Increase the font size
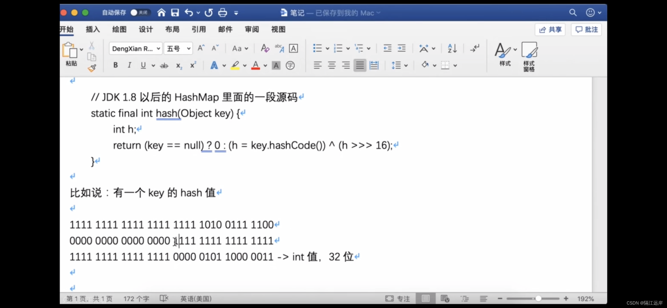Image resolution: width=667 pixels, height=308 pixels. click(x=201, y=48)
